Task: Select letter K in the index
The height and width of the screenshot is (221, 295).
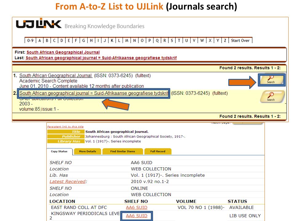Action: tap(112, 41)
